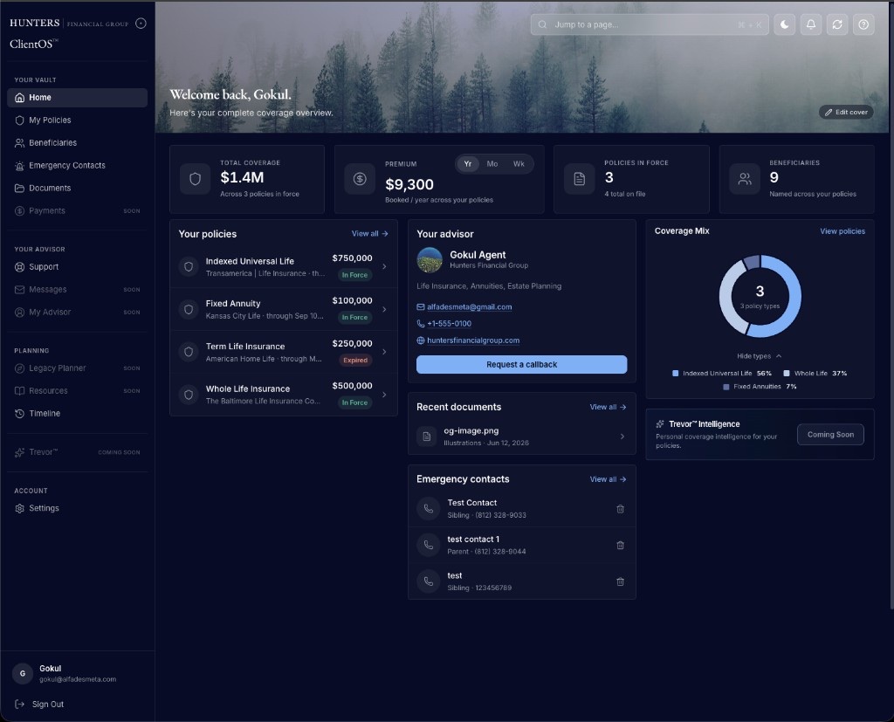Click the shield icon for Fixed Annuity

click(x=189, y=309)
